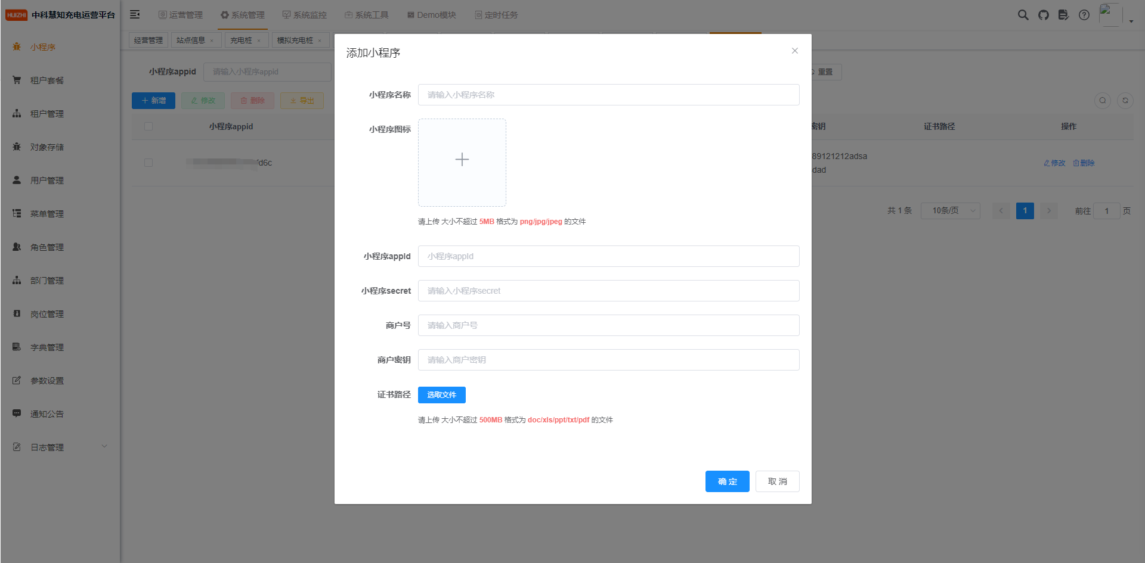The image size is (1145, 563).
Task: Open the documentation icon in top bar
Action: pyautogui.click(x=1063, y=15)
